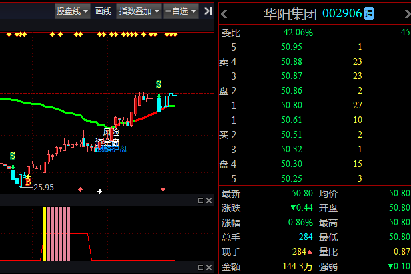Go to previous stock with left chevron
The width and height of the screenshot is (411, 274).
point(224,14)
